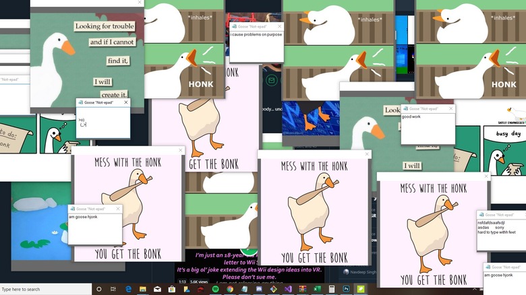
Task: Click the '>o)' ASCII goose text
Action: pyautogui.click(x=82, y=122)
